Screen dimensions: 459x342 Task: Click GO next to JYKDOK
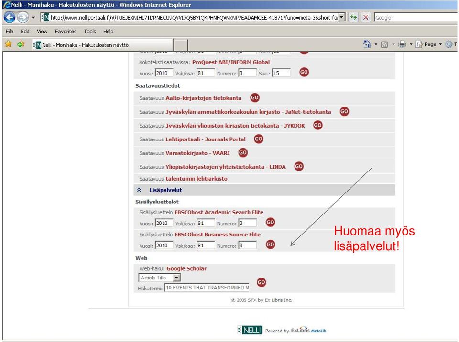[x=318, y=125]
